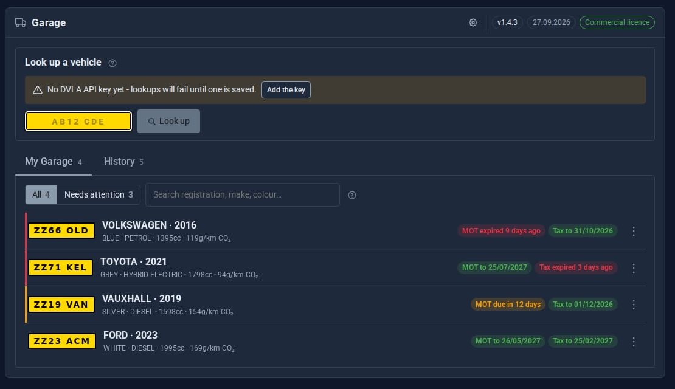Viewport: 675px width, 389px height.
Task: Open the more menu for ZZ66 OLD
Action: tap(633, 231)
